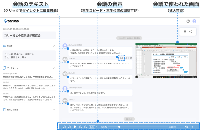The image size is (200, 130).
Task: Click speaker icon beside 11:00:33 message
Action: click(65, 59)
